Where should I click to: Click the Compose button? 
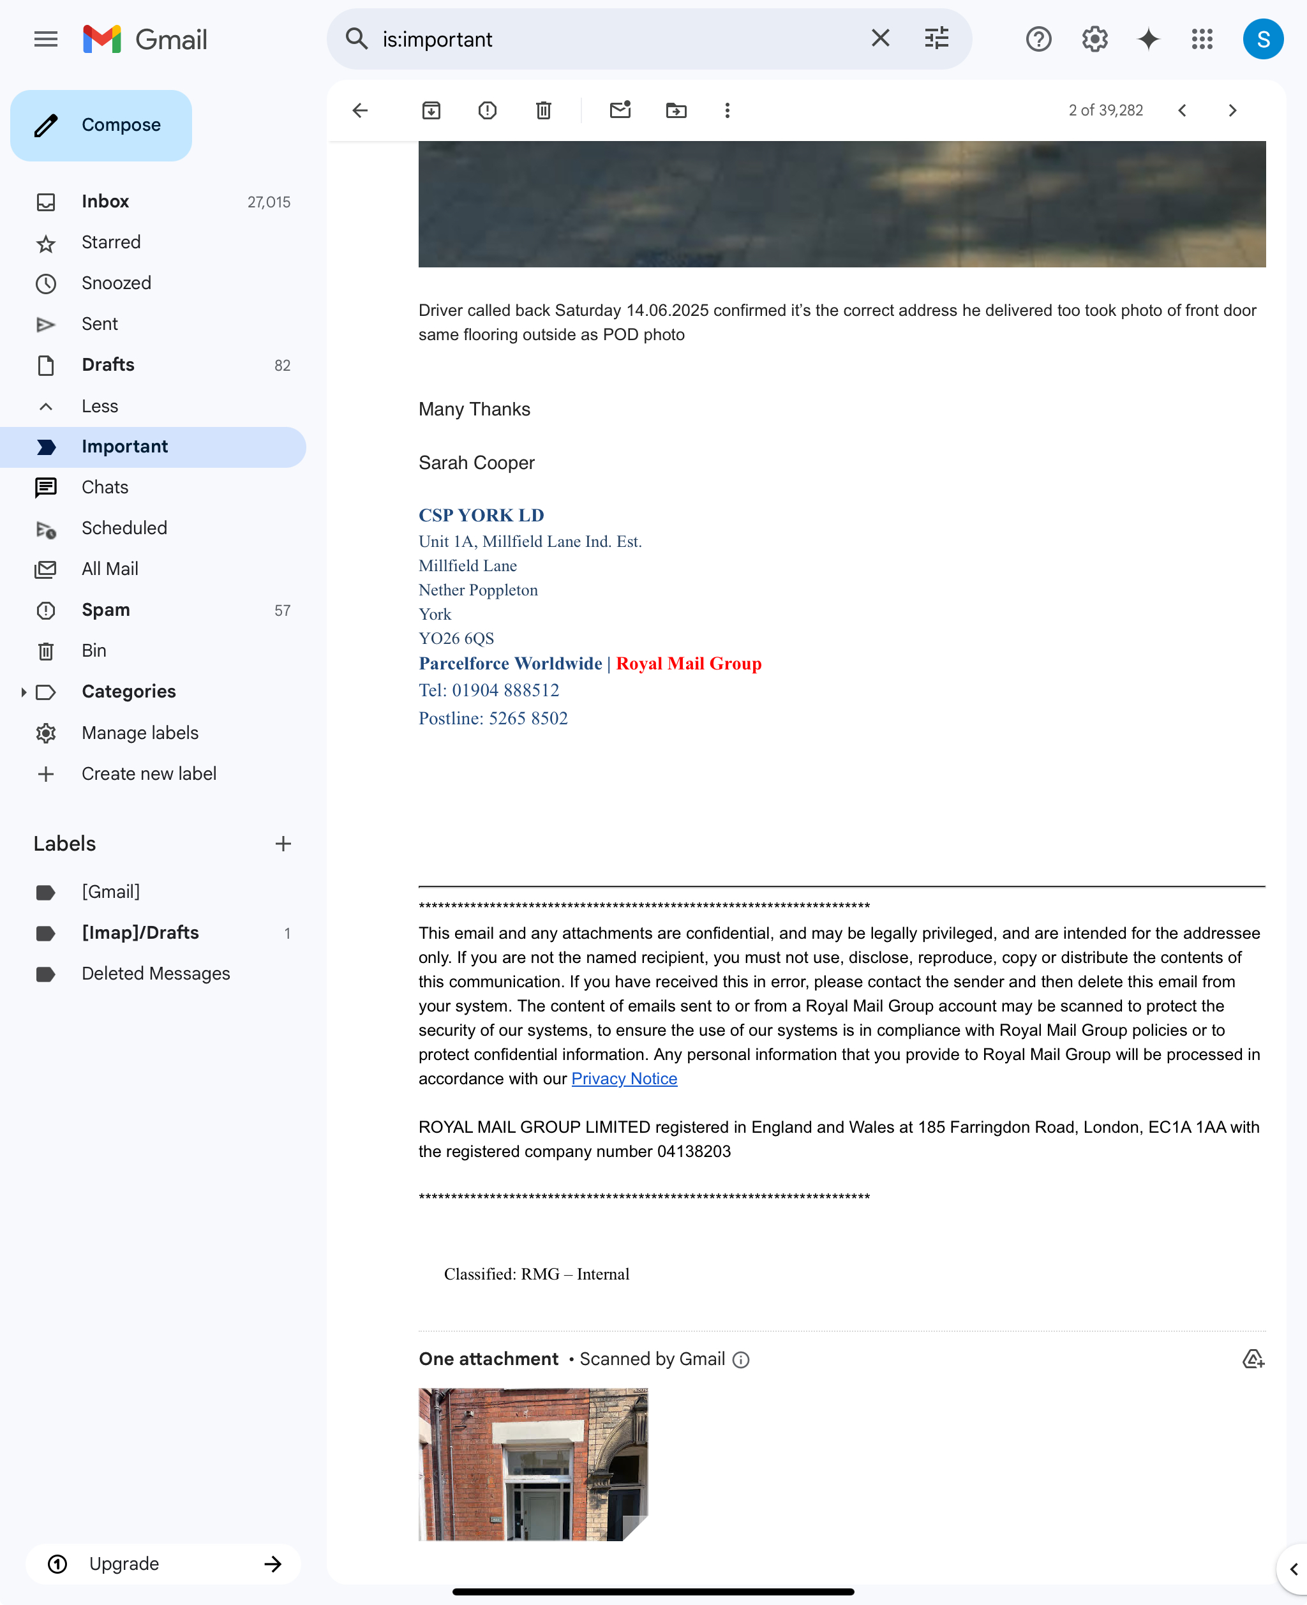click(101, 125)
